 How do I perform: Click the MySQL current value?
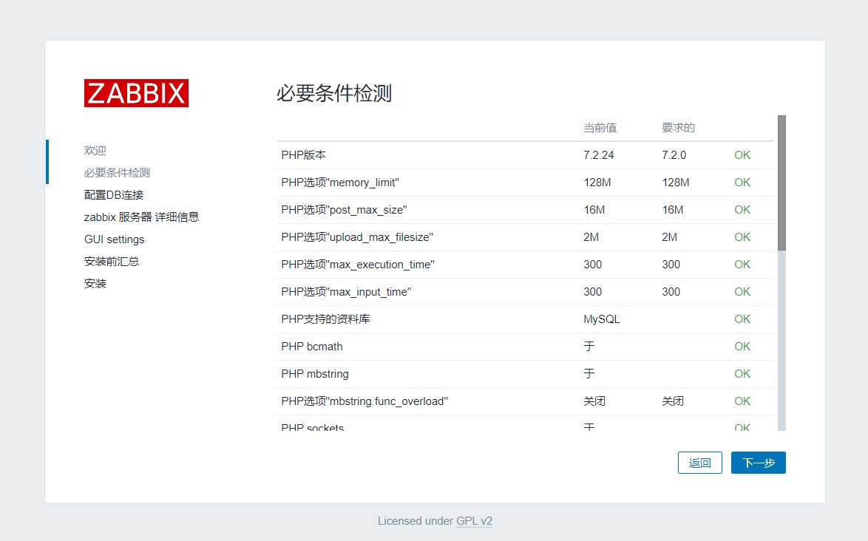coord(601,319)
